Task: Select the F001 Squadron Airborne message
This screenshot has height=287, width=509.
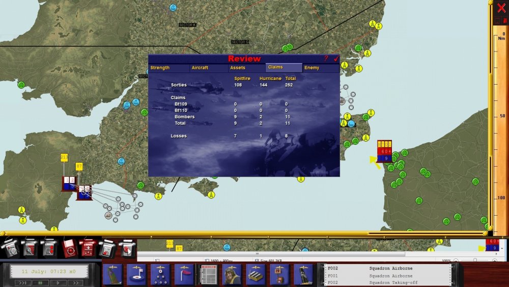Action: click(x=388, y=276)
